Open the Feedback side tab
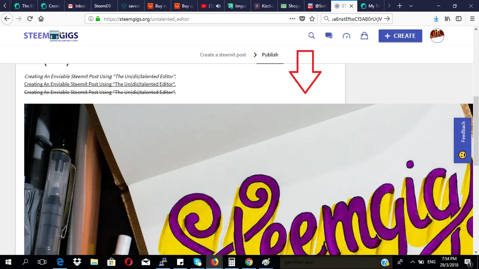 pyautogui.click(x=463, y=140)
